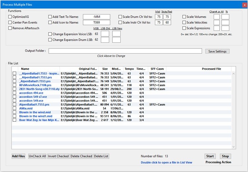Click the Stop button
248x172 pixels.
point(225,156)
